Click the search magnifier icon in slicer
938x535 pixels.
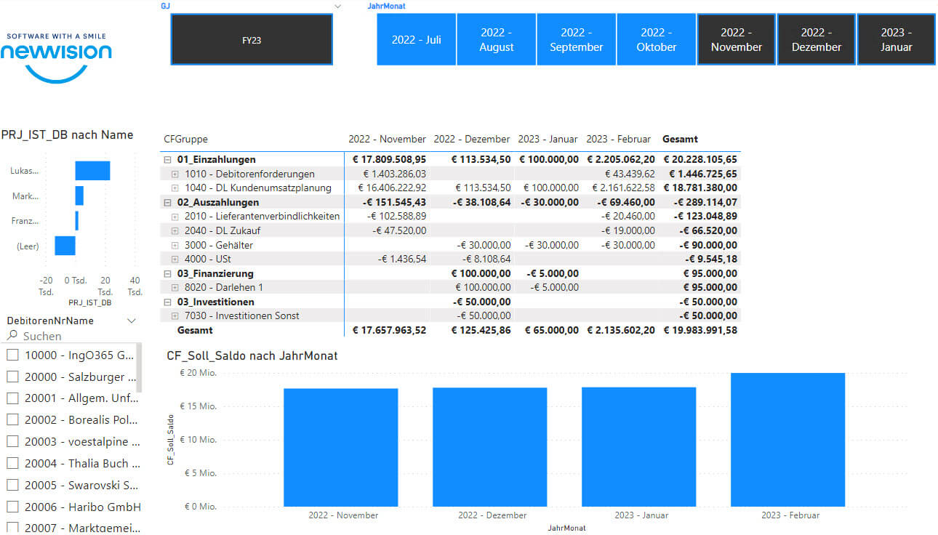coord(12,336)
